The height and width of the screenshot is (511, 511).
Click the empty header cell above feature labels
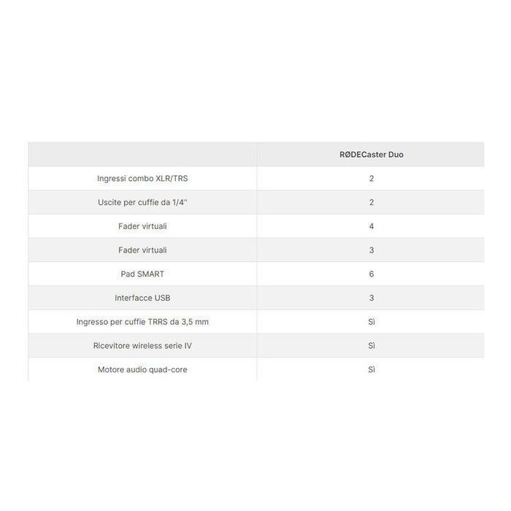(142, 155)
